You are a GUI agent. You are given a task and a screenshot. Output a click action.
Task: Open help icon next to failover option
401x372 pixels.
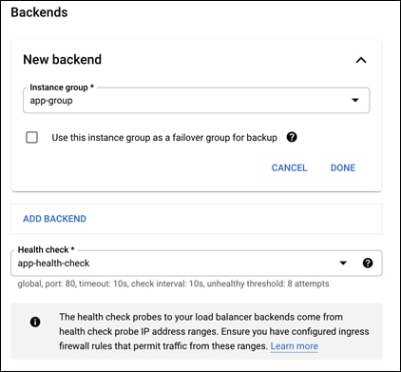click(x=292, y=137)
